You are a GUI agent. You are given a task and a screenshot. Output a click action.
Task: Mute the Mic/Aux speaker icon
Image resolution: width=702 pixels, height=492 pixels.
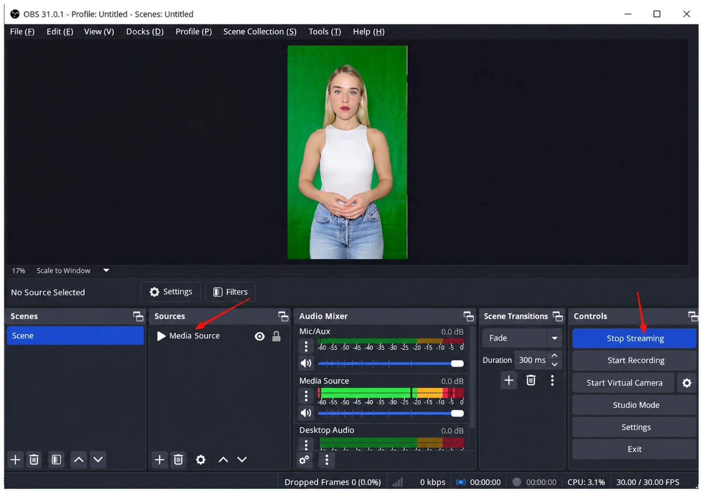[x=306, y=363]
